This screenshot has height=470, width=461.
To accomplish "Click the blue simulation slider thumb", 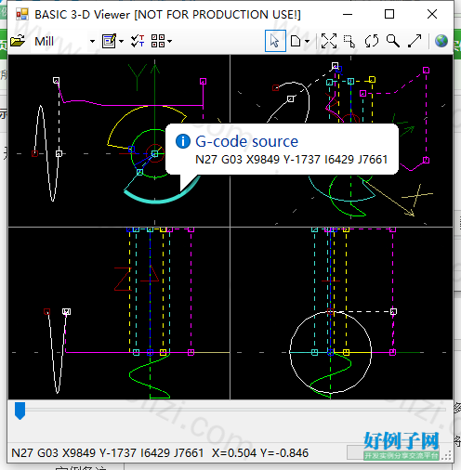I will coord(20,411).
